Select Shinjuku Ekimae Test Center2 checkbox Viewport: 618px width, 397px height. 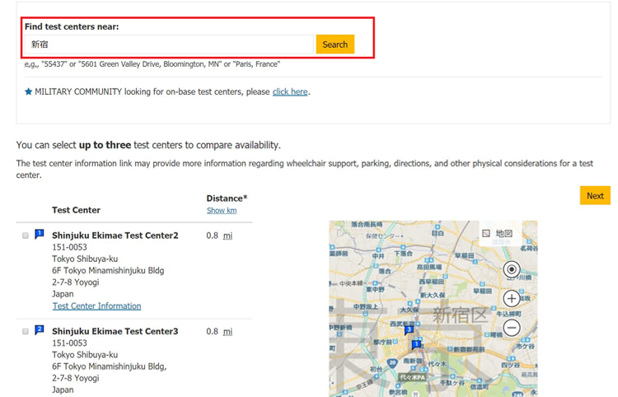(x=26, y=236)
